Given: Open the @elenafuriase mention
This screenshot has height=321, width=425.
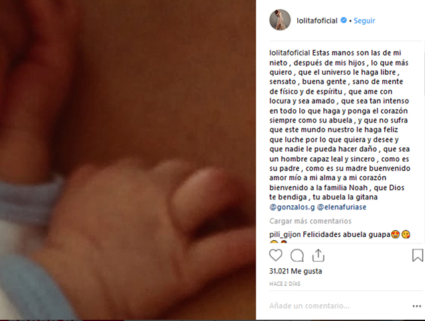Looking at the screenshot, I should click(x=341, y=207).
